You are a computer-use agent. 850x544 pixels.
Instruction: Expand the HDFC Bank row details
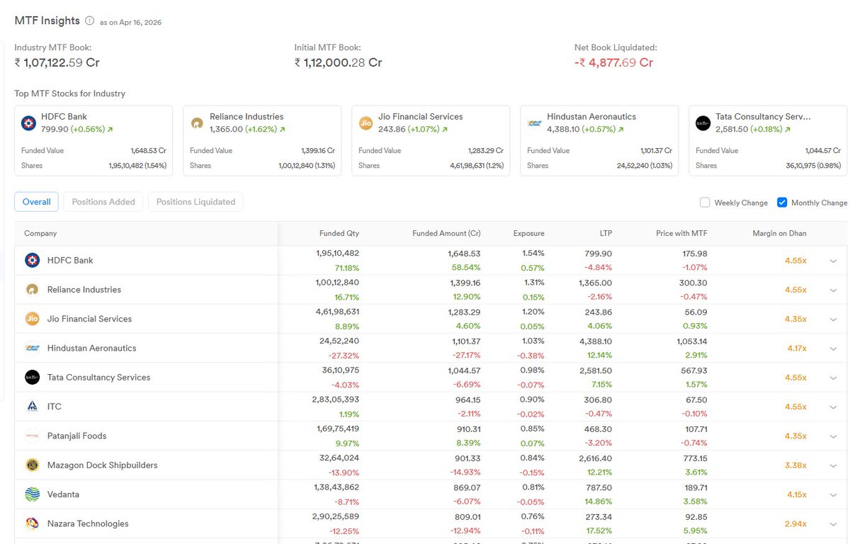point(833,261)
